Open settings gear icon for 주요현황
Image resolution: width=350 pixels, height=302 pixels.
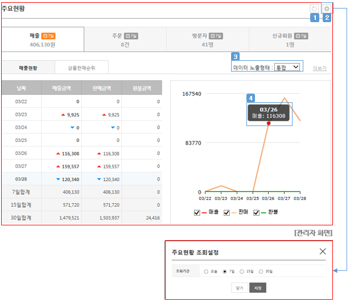click(327, 9)
